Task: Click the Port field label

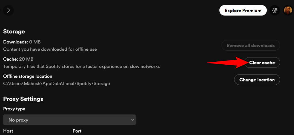Action: (x=77, y=131)
